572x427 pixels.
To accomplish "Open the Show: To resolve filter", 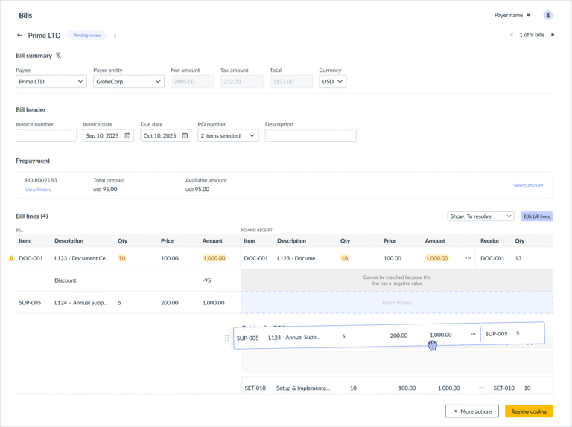I will [481, 216].
